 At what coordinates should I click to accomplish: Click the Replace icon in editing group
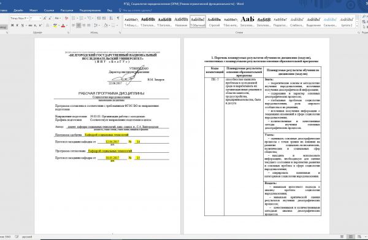[x=364, y=21]
